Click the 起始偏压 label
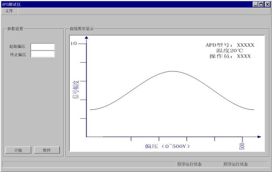This screenshot has height=172, width=272. point(17,46)
